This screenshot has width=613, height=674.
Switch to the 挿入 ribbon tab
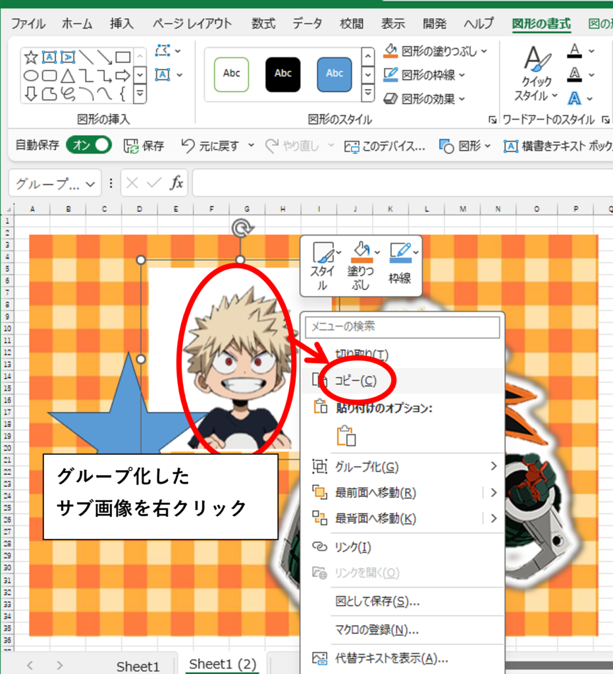pyautogui.click(x=121, y=23)
